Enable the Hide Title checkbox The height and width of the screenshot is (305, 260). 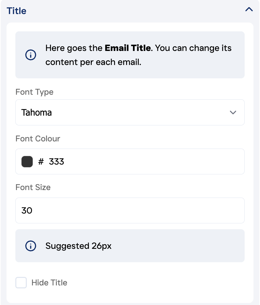pos(21,283)
